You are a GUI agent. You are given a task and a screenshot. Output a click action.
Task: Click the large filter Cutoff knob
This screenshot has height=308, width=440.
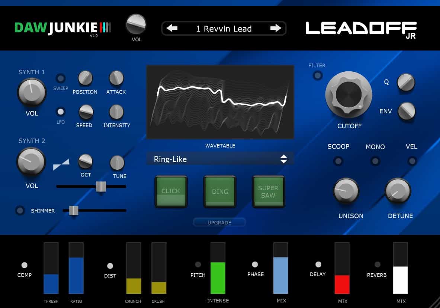pyautogui.click(x=349, y=94)
